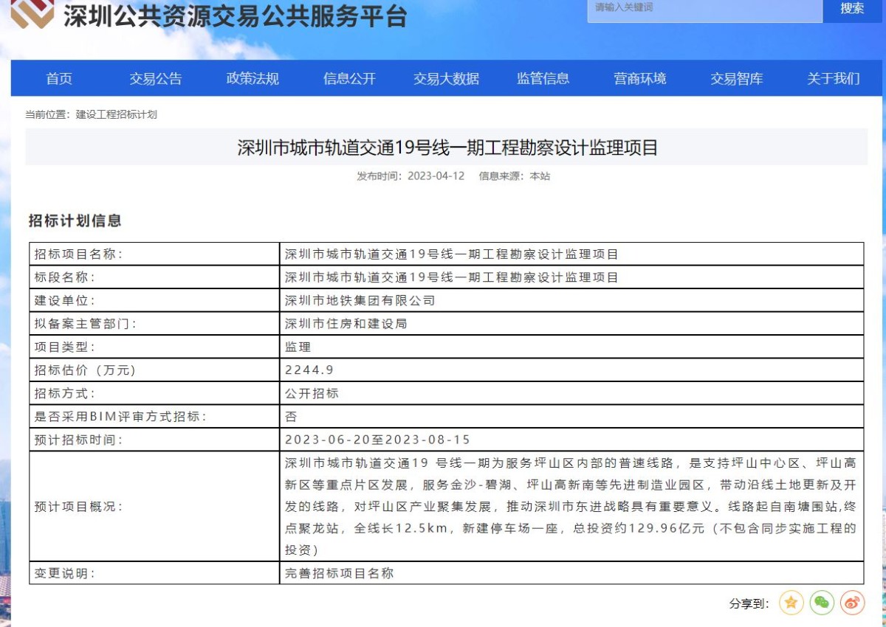Click the page title about 19号线一期工程
Screen dimensions: 886x627
coord(447,148)
